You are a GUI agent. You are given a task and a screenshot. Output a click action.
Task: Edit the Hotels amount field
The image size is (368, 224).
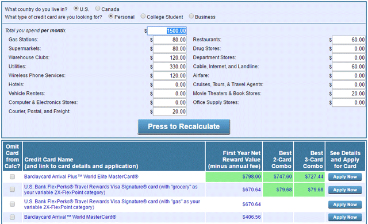tap(170, 84)
